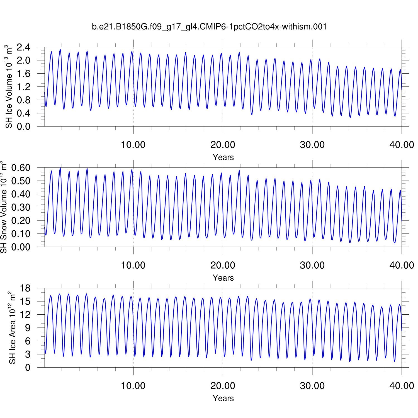Click the Years label under ice volume plot
This screenshot has width=418, height=418.
tap(223, 157)
